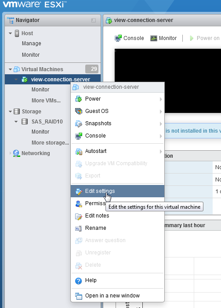Collapse the Host tree node

tap(11, 33)
